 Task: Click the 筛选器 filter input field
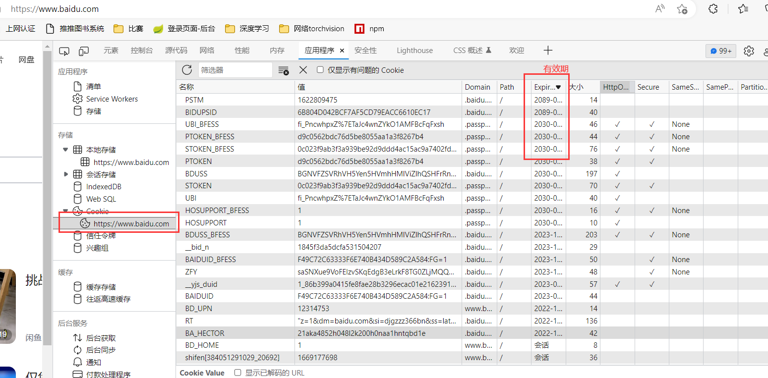pos(235,70)
